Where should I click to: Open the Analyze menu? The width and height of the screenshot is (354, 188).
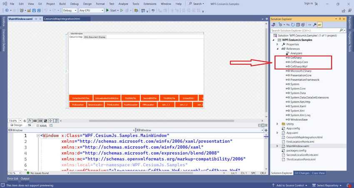coord(123,4)
